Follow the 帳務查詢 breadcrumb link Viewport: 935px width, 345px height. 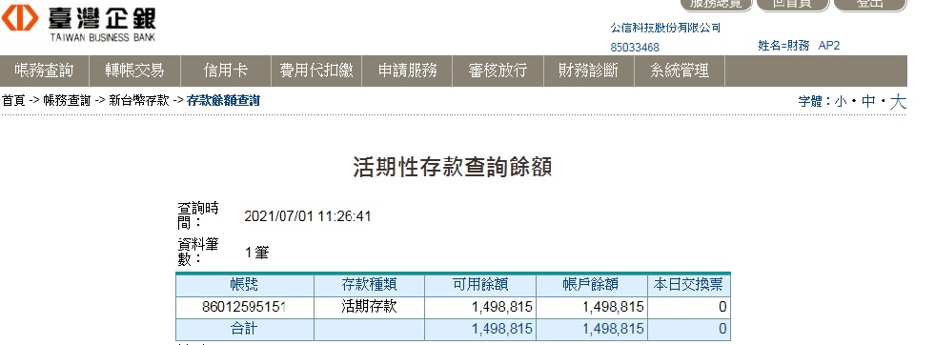click(67, 101)
